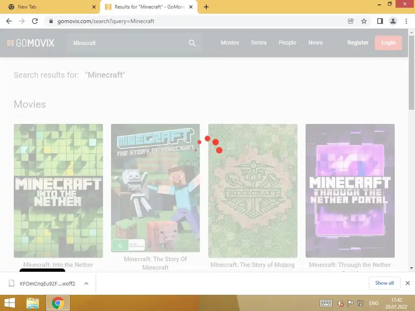Open the Chrome profile avatar
The image size is (415, 311).
[393, 21]
